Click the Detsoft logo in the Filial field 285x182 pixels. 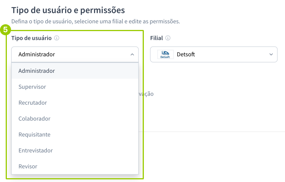pyautogui.click(x=165, y=54)
